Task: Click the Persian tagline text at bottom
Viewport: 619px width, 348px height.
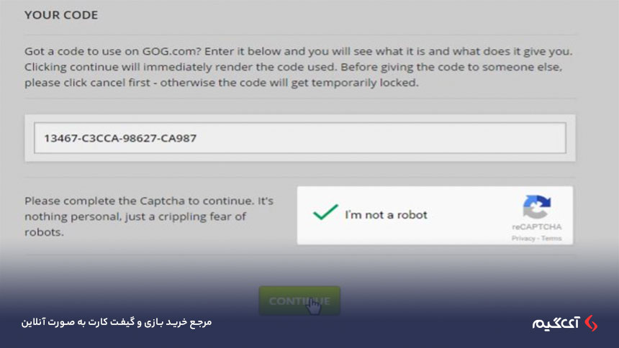Action: [117, 322]
